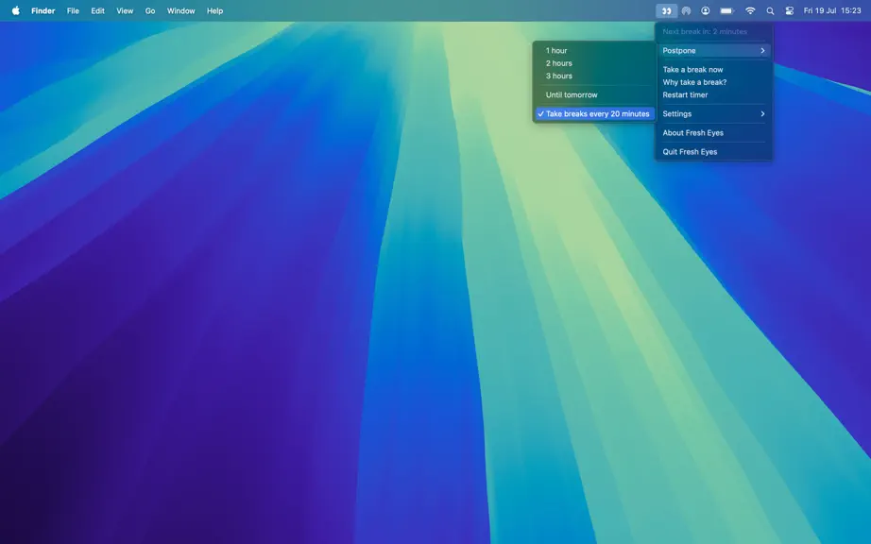Postpone breaks for 2 hours
The width and height of the screenshot is (871, 544).
pyautogui.click(x=594, y=63)
